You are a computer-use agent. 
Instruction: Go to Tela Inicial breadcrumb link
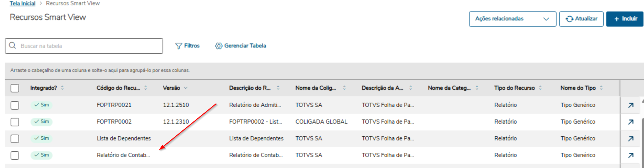pyautogui.click(x=22, y=3)
